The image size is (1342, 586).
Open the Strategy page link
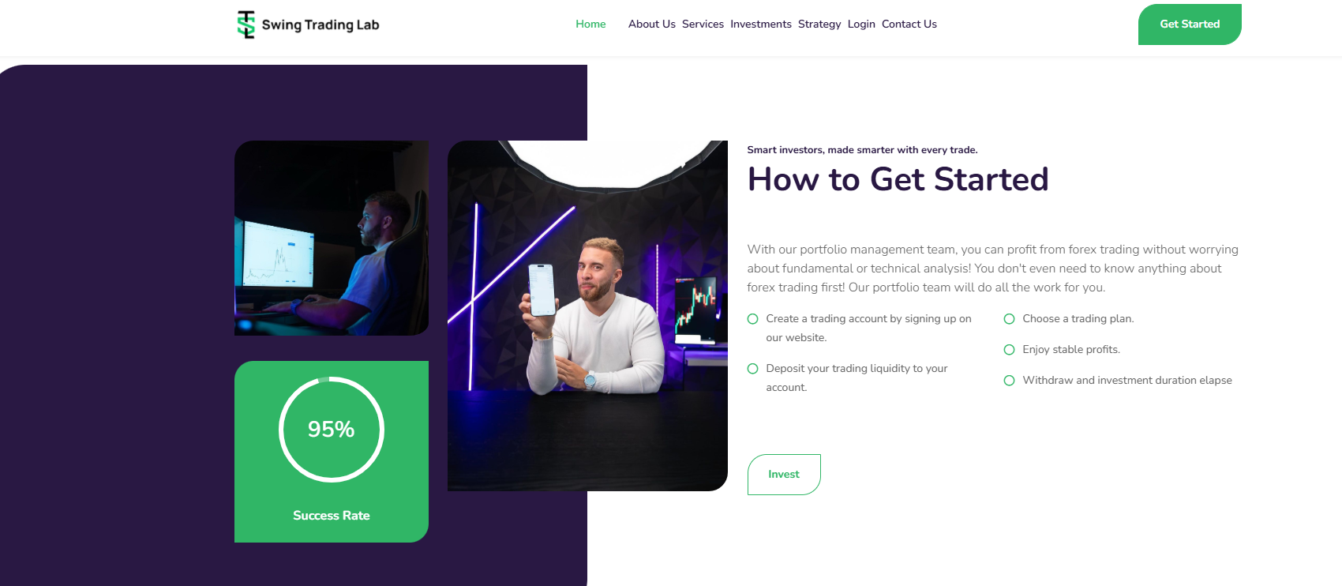pos(819,24)
